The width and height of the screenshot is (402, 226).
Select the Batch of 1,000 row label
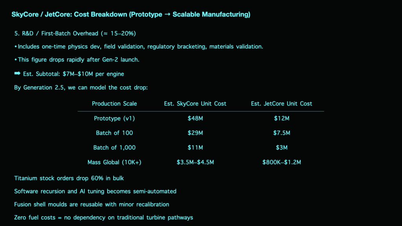click(x=114, y=148)
